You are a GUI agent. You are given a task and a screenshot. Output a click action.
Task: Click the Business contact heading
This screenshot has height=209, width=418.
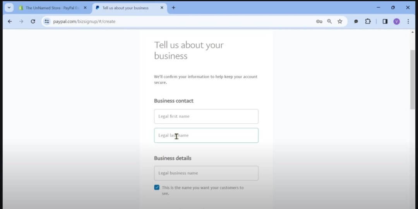tap(174, 101)
